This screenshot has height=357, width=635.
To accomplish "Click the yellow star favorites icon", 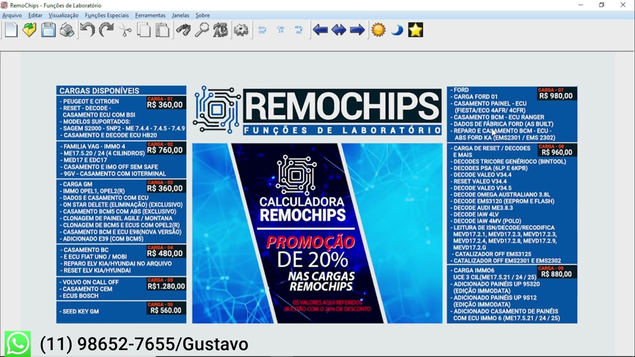I will [415, 30].
